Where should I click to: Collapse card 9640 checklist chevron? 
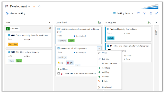pyautogui.click(x=78, y=65)
